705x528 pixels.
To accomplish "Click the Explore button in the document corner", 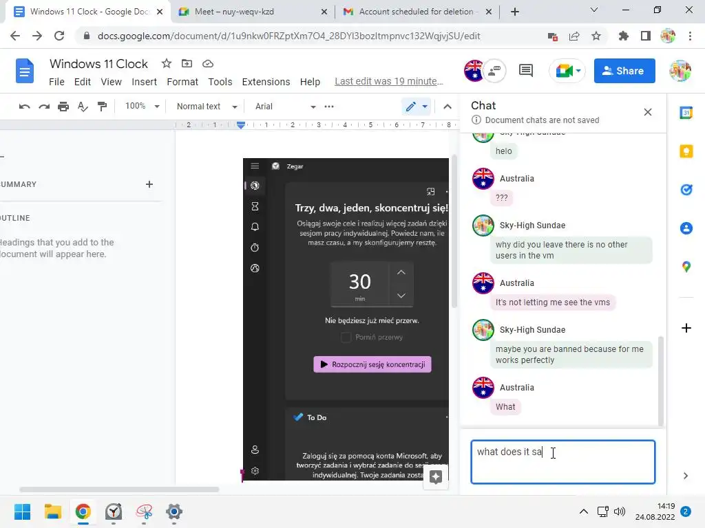I will [x=436, y=477].
